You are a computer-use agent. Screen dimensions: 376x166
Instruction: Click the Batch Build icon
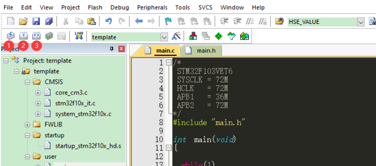[49, 36]
